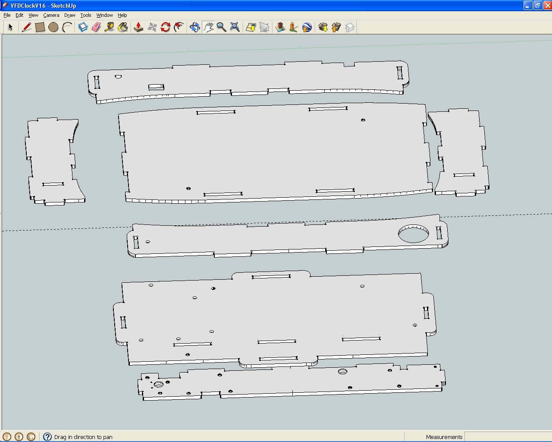
Task: Click the Google sign-in status icon
Action: point(31,437)
